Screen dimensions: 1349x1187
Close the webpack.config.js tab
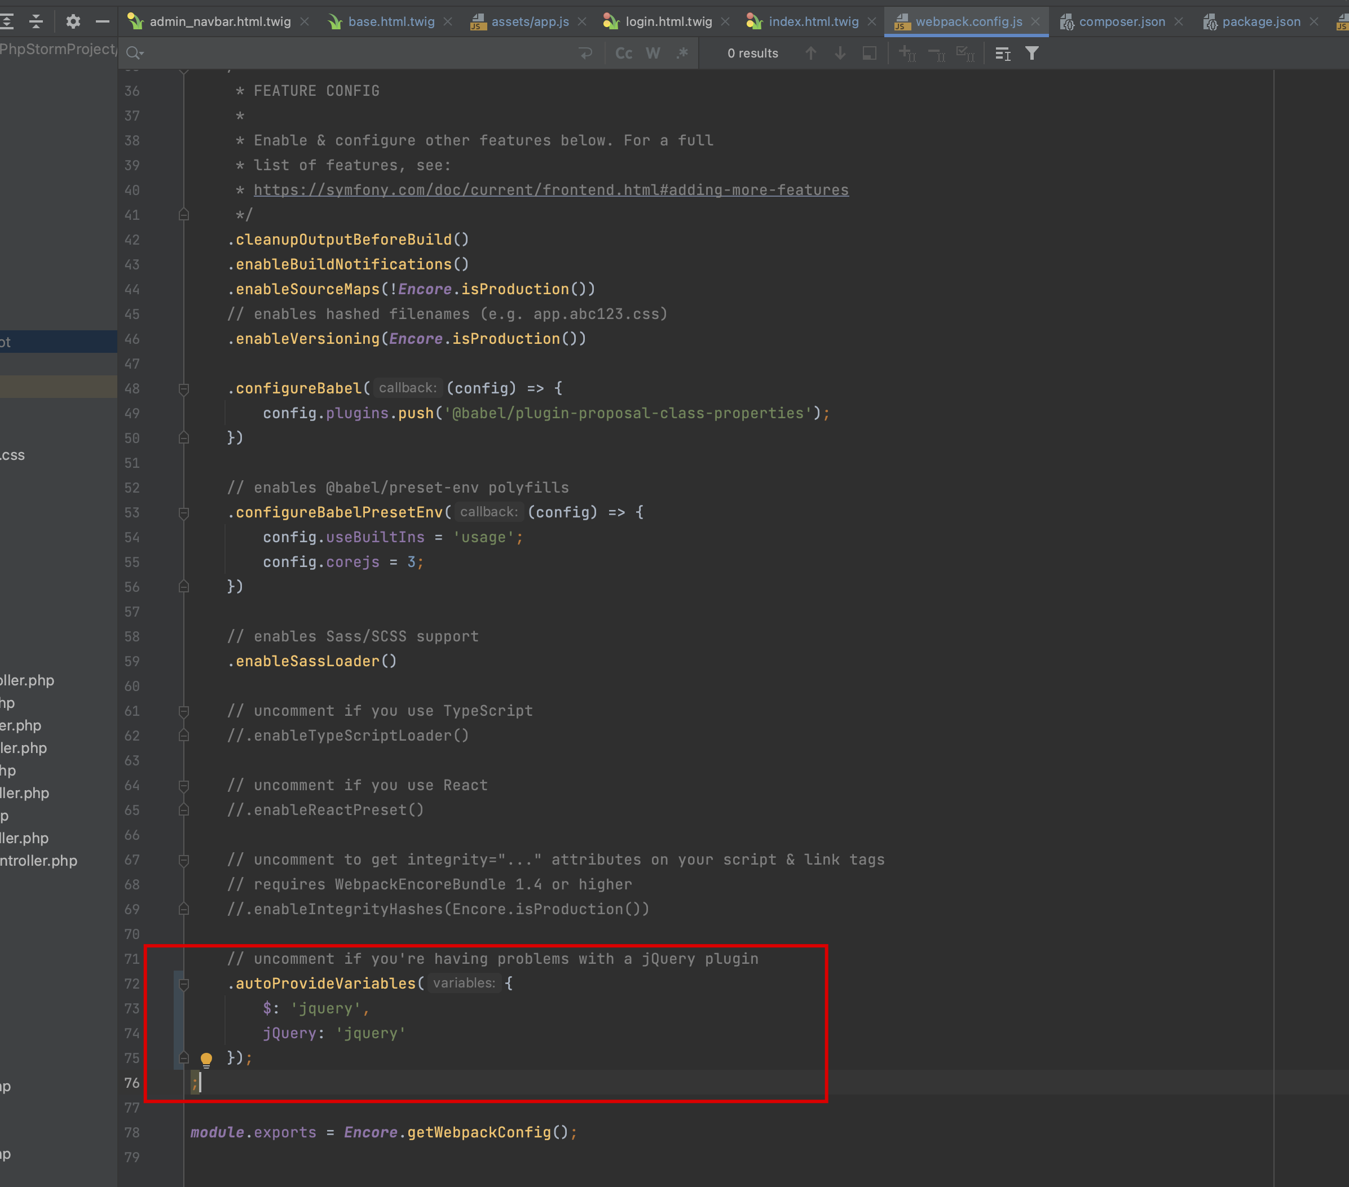pyautogui.click(x=1035, y=22)
